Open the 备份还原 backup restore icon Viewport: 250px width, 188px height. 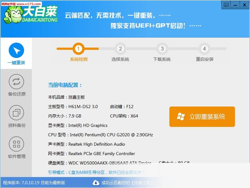(x=16, y=82)
